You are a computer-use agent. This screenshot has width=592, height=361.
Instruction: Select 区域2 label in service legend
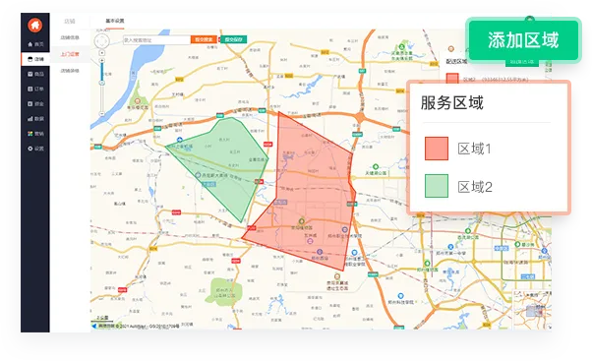(x=475, y=187)
